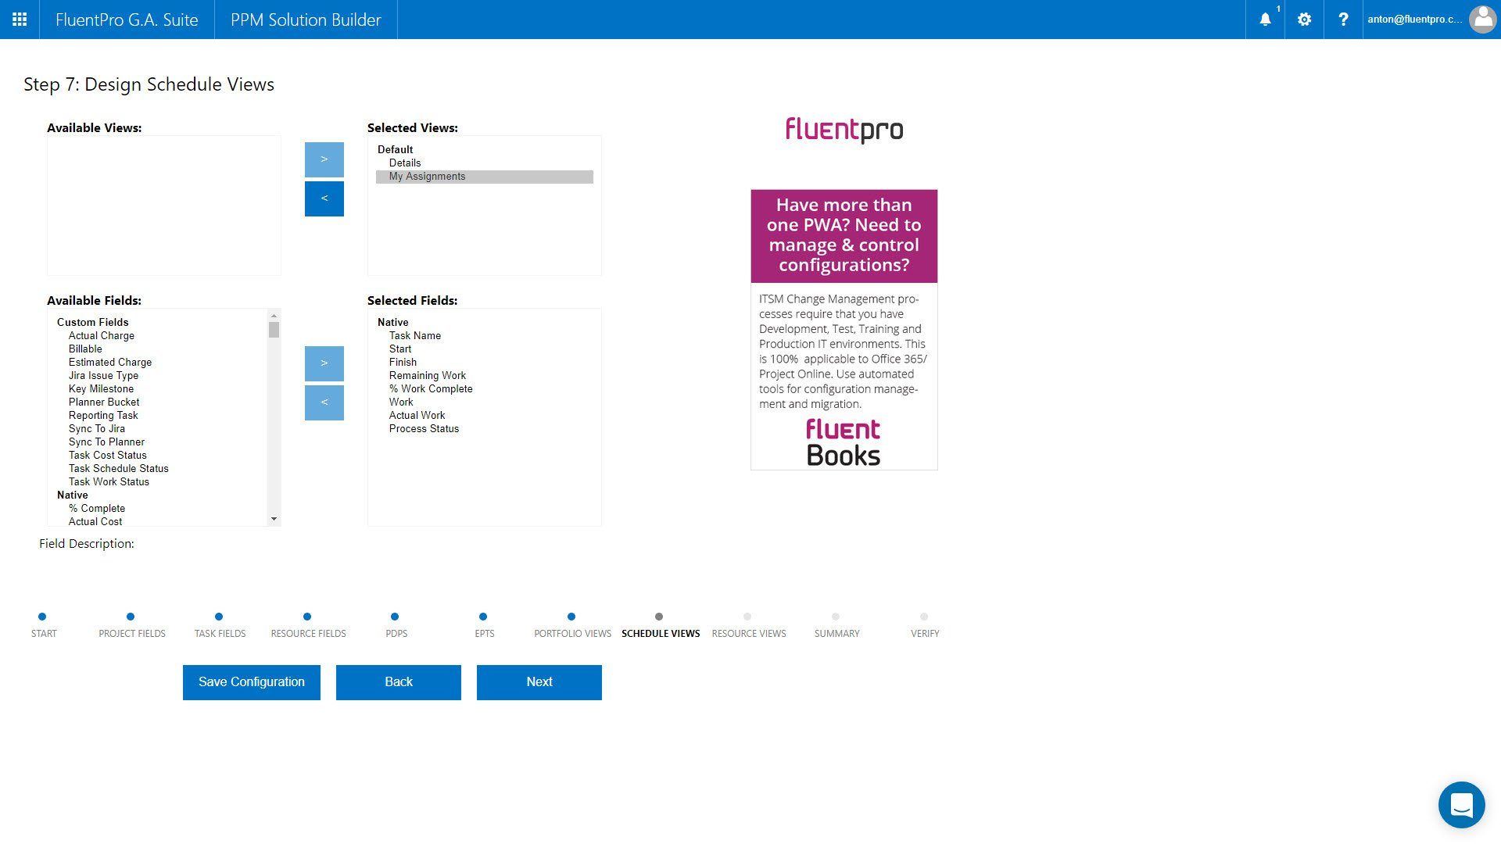This screenshot has width=1501, height=844.
Task: Click Save Configuration
Action: click(251, 681)
